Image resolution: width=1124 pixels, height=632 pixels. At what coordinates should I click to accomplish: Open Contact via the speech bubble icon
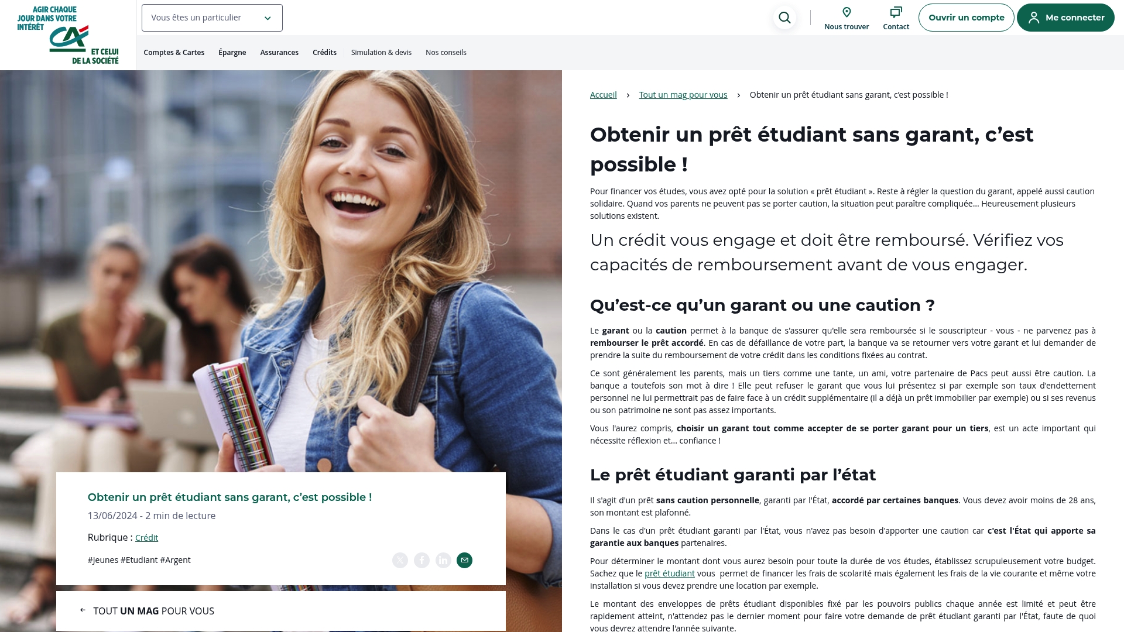click(896, 13)
